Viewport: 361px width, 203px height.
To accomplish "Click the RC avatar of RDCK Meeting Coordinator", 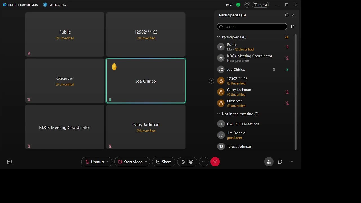I will tap(221, 58).
